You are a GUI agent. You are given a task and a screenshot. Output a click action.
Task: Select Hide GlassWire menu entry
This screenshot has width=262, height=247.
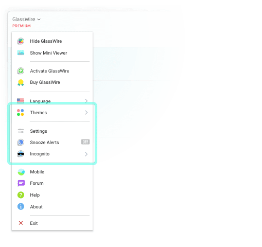(52, 41)
